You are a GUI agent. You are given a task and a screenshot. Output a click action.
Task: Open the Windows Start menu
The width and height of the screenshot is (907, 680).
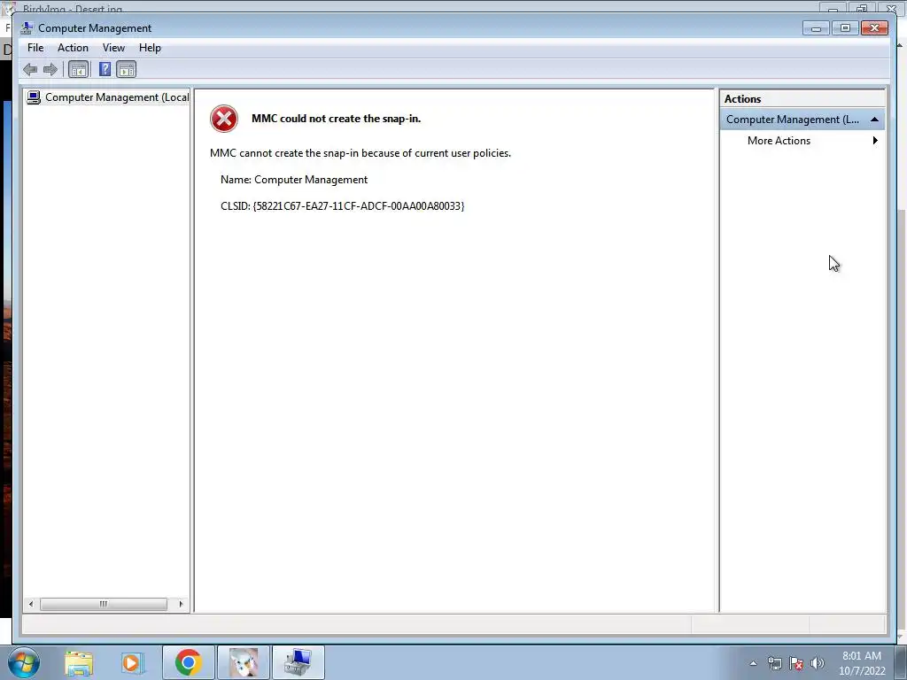[24, 662]
